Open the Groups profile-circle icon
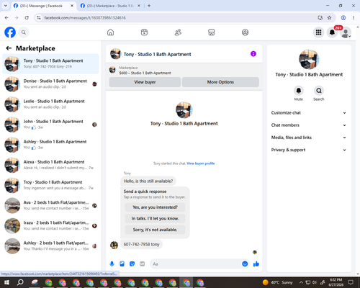The height and width of the screenshot is (288, 360). click(245, 32)
